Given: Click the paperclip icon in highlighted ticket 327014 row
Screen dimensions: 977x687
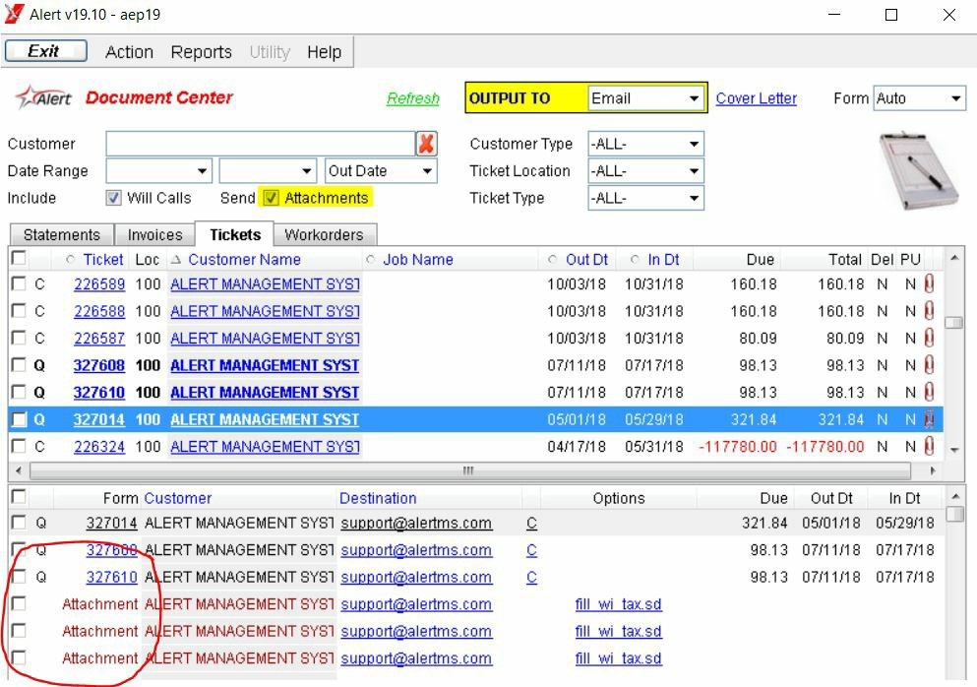Looking at the screenshot, I should 929,419.
